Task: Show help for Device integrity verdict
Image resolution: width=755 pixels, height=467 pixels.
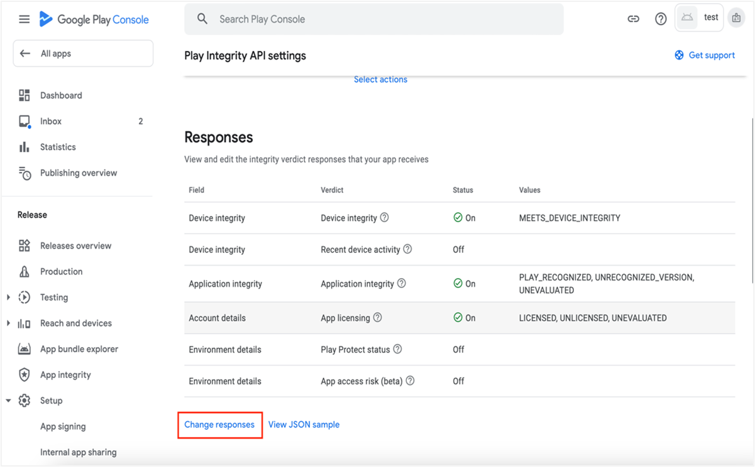Action: 385,218
